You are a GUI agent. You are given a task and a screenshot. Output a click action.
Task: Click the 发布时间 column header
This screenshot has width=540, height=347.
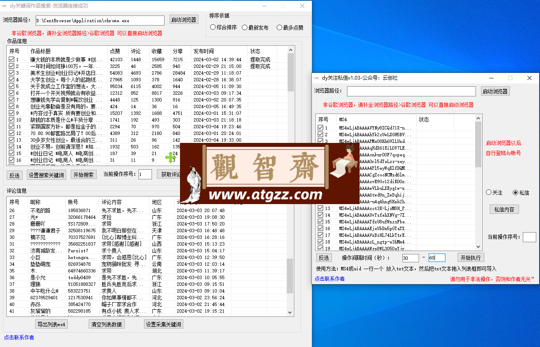click(219, 51)
